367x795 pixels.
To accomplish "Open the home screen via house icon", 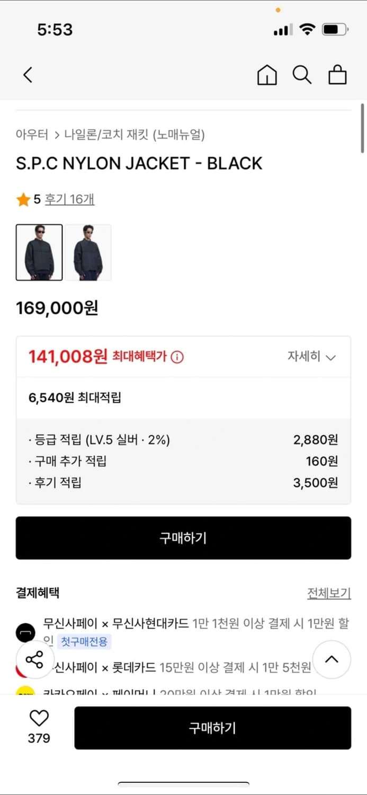I will coord(267,75).
